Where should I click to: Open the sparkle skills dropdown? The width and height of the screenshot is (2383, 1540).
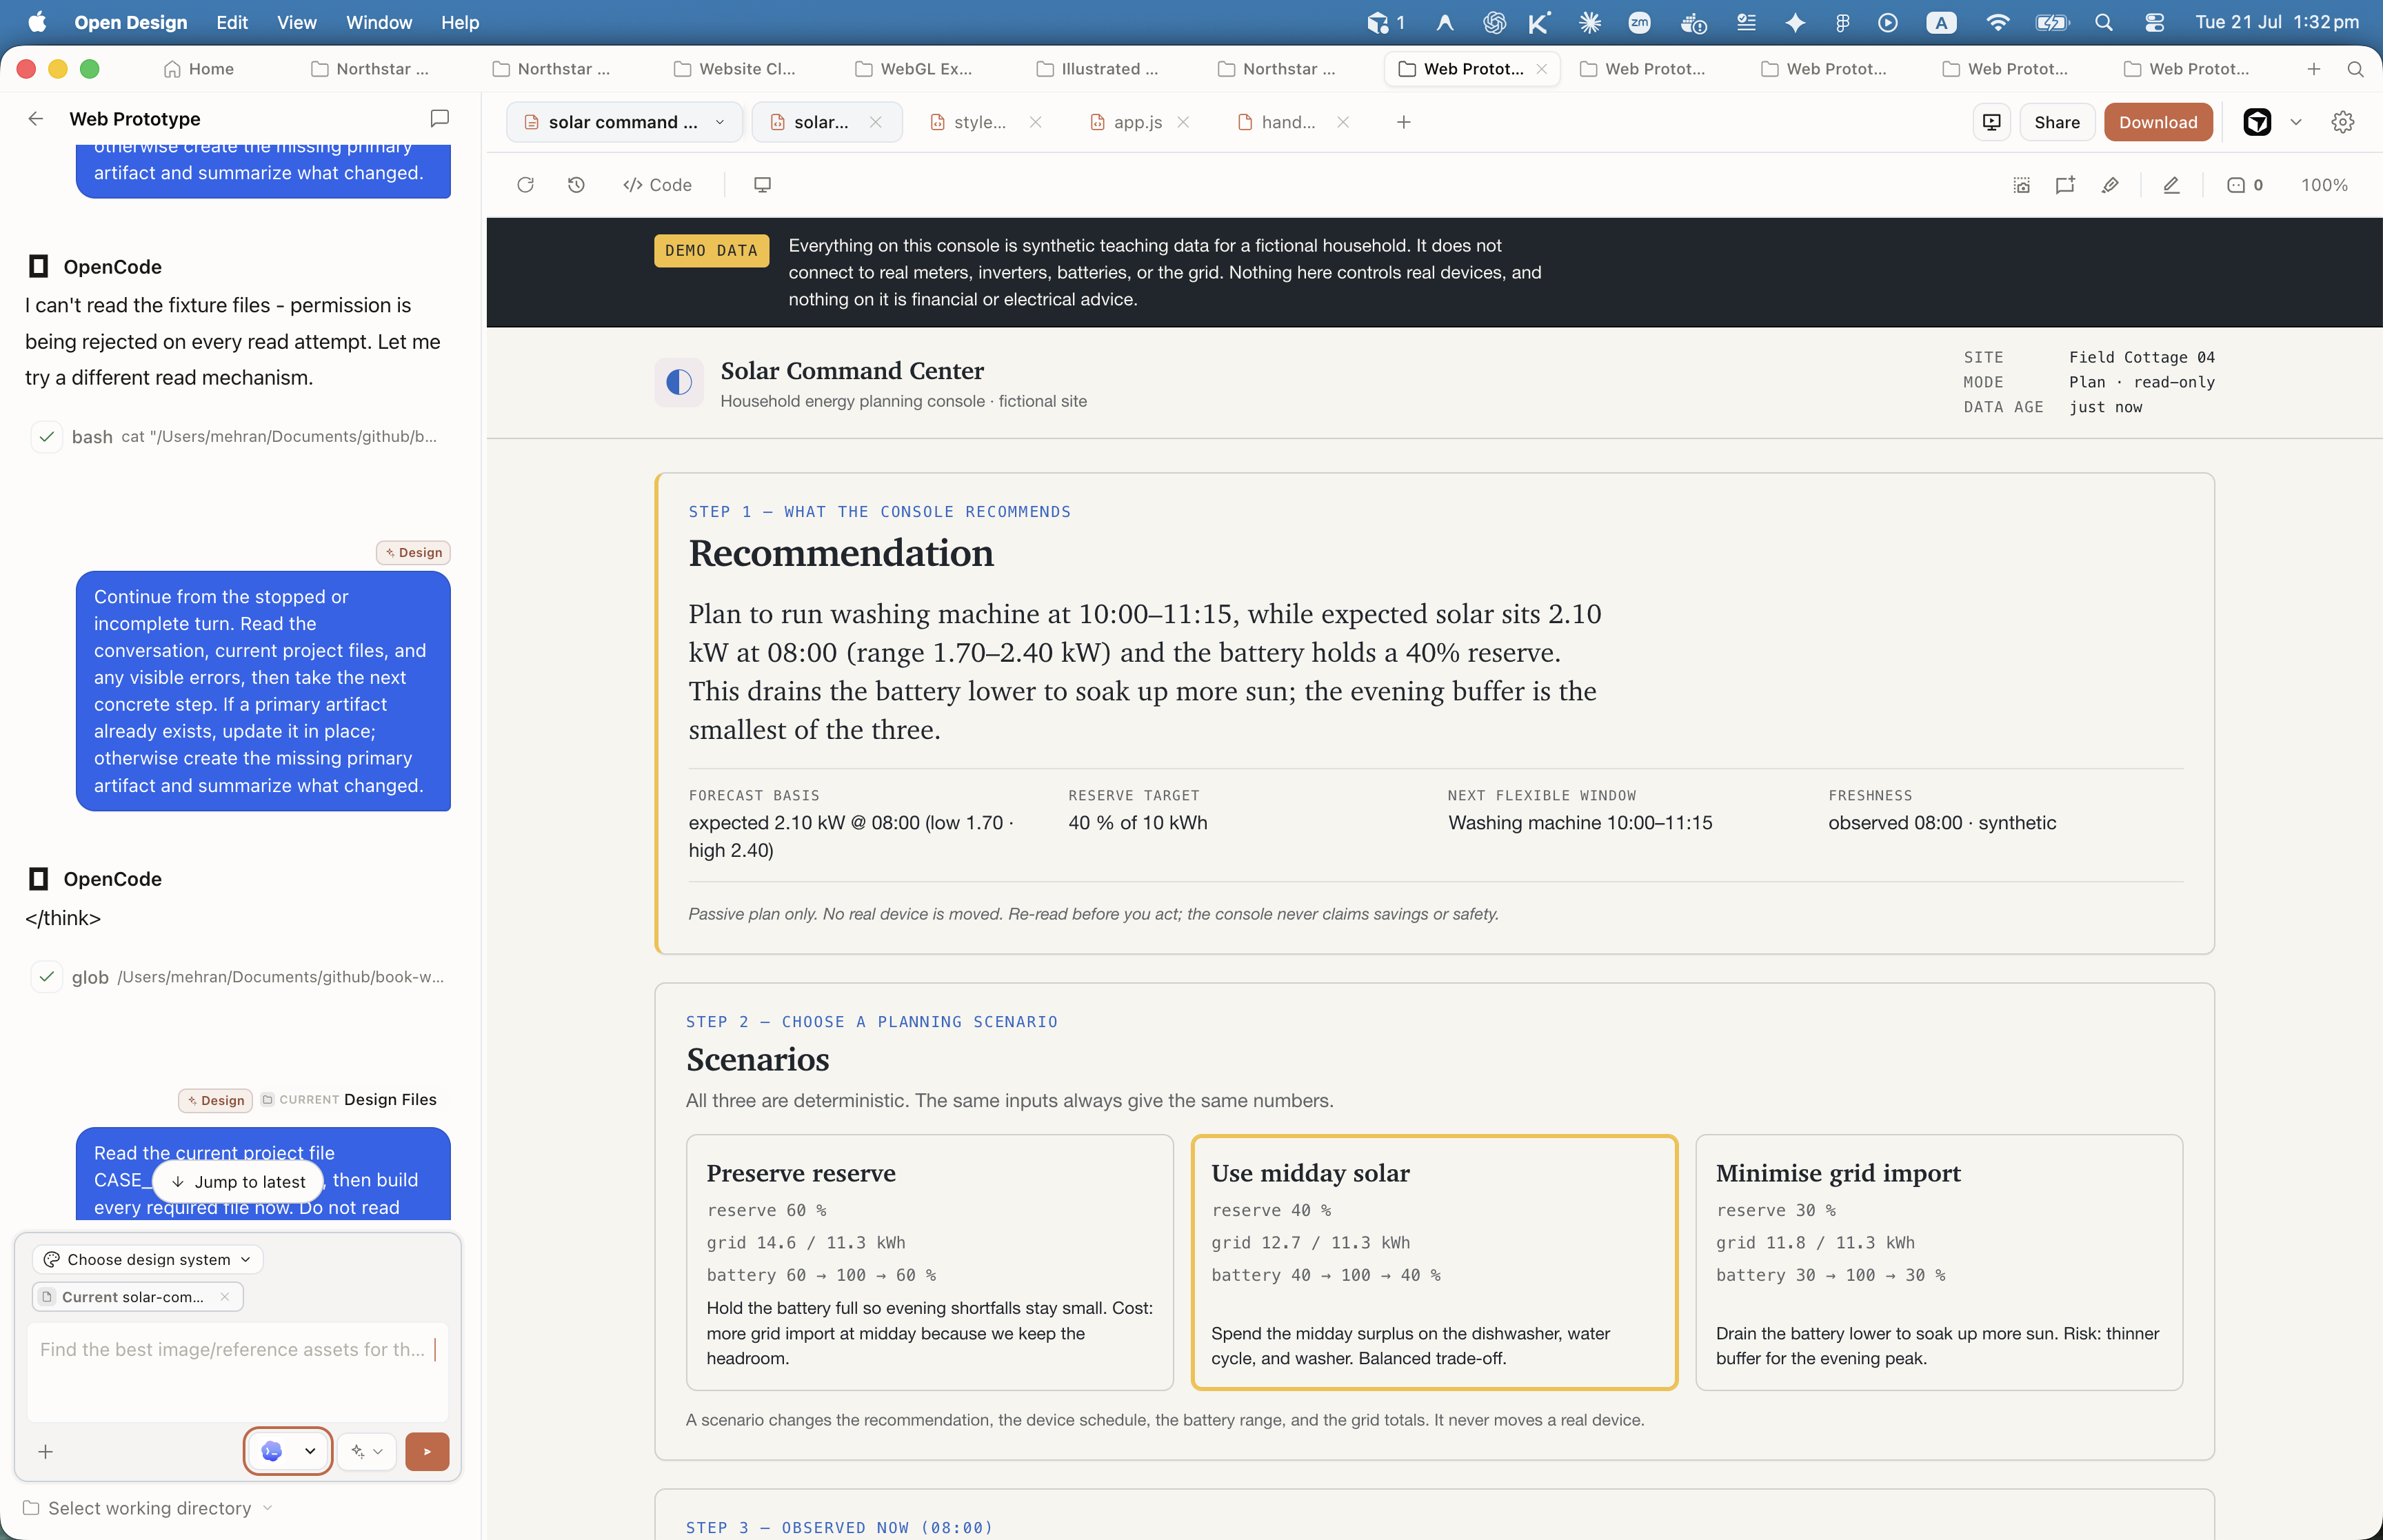pyautogui.click(x=367, y=1452)
